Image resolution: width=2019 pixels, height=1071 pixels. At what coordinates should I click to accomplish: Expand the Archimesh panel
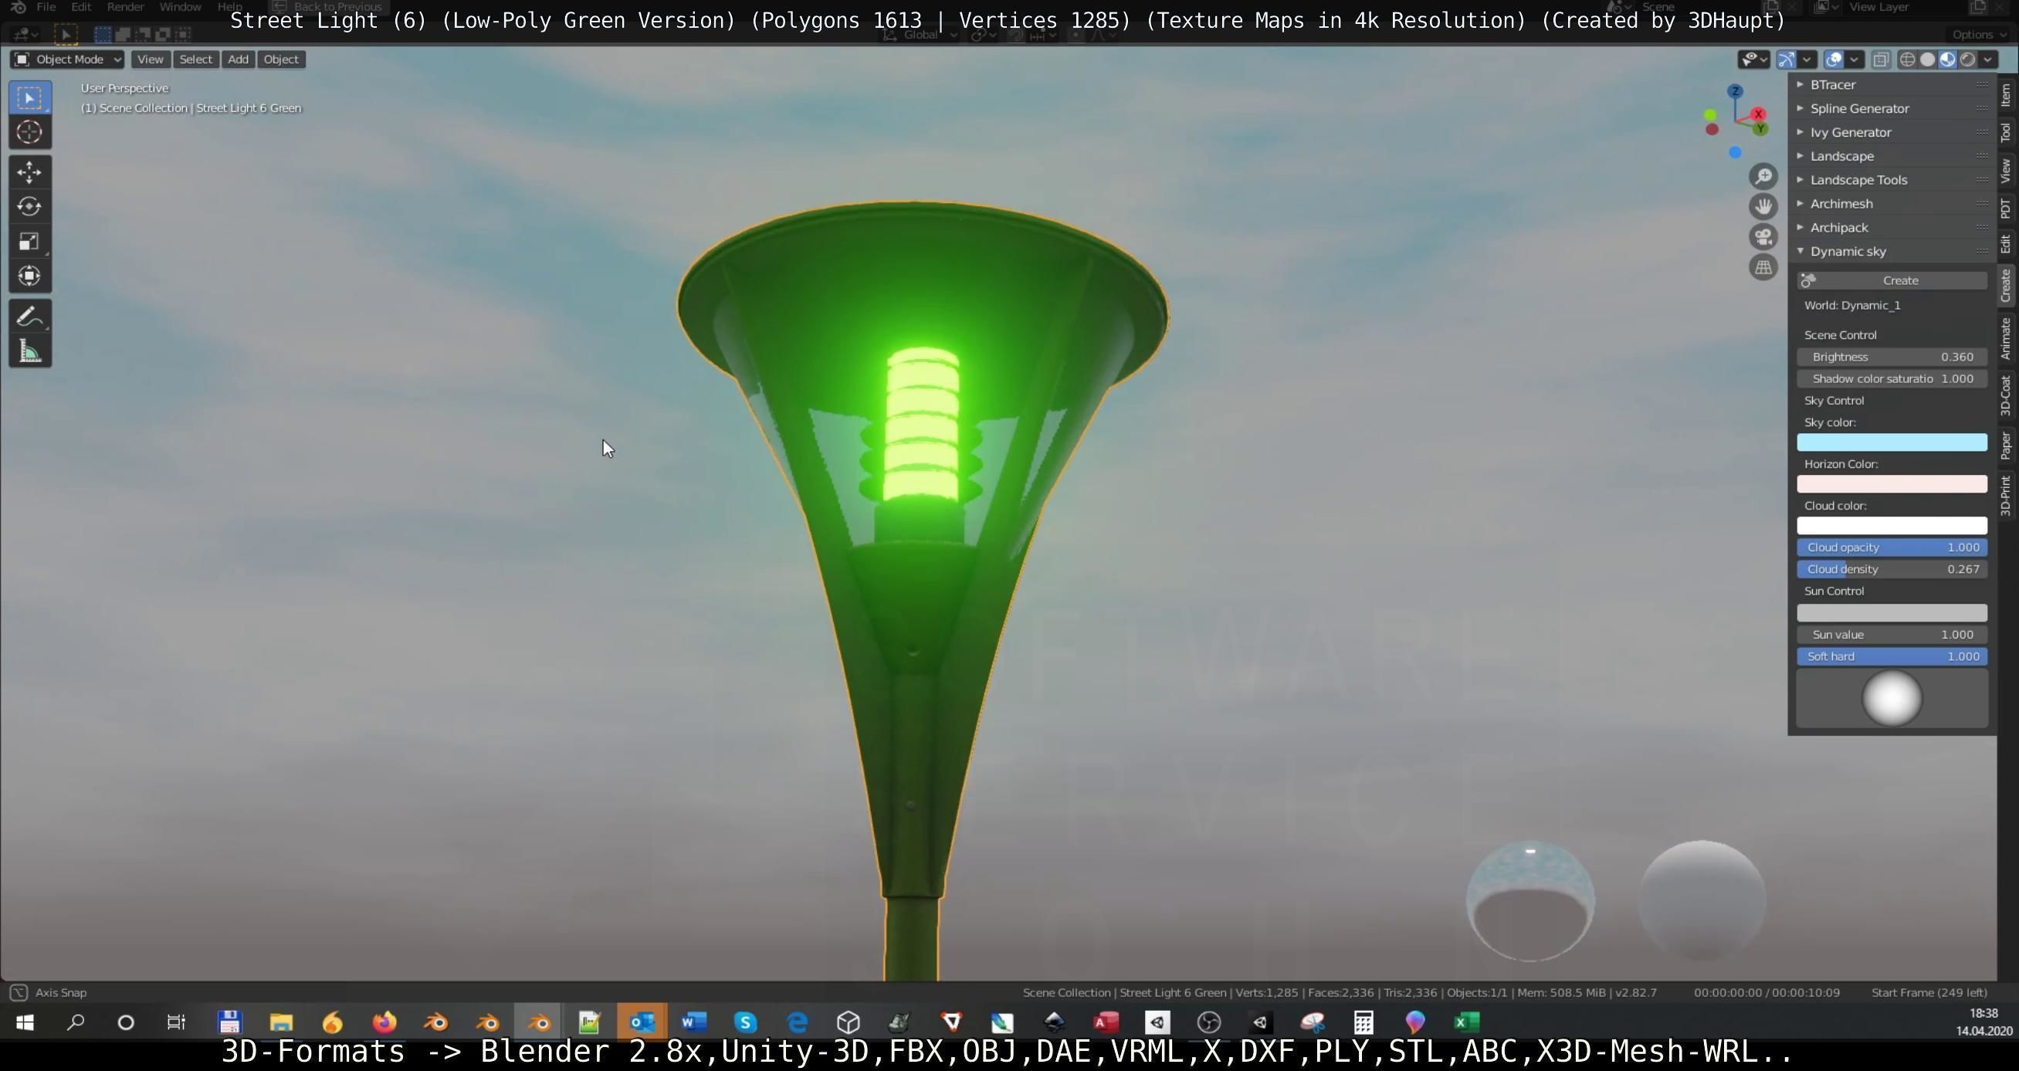pos(1892,204)
